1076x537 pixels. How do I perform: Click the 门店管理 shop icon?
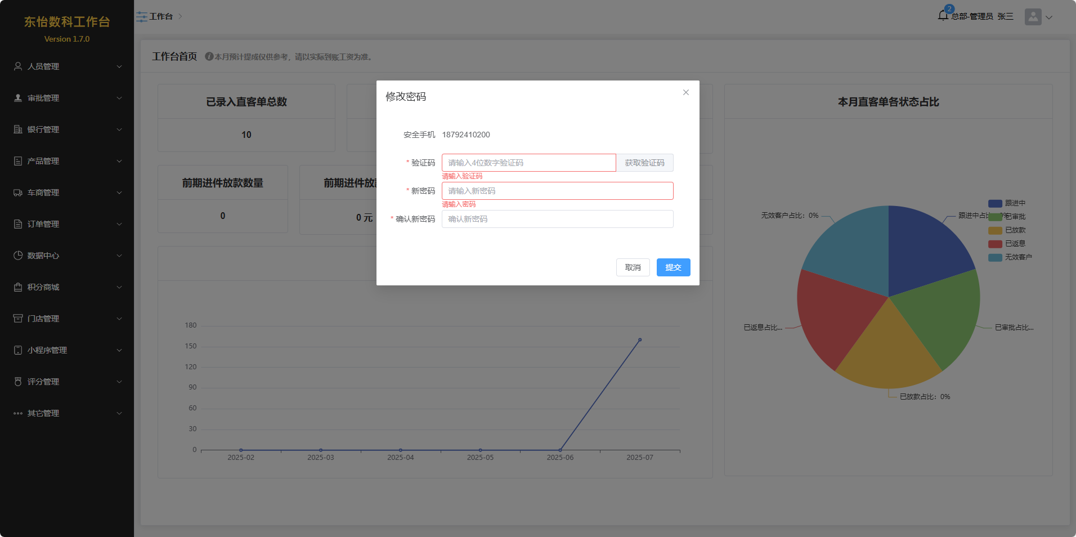[18, 319]
